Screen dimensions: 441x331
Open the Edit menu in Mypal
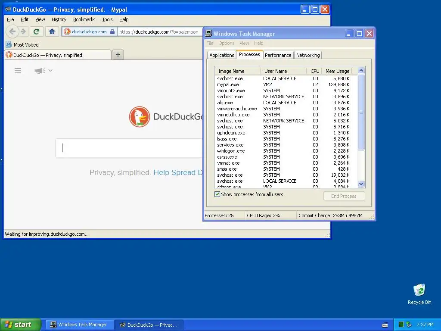(x=25, y=19)
